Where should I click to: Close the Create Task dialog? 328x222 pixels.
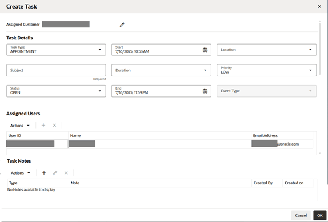click(x=319, y=6)
